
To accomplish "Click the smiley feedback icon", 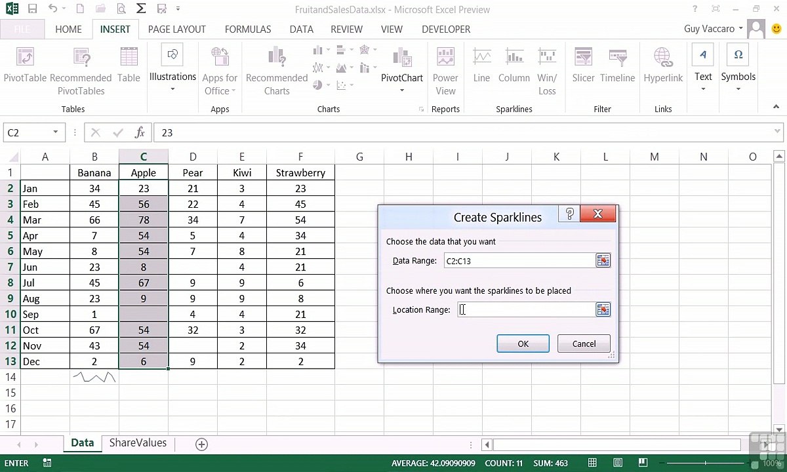I will pyautogui.click(x=777, y=28).
